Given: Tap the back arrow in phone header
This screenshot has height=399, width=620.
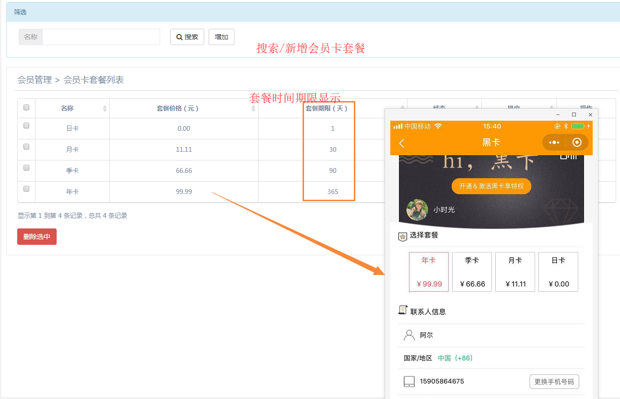Looking at the screenshot, I should [x=402, y=143].
